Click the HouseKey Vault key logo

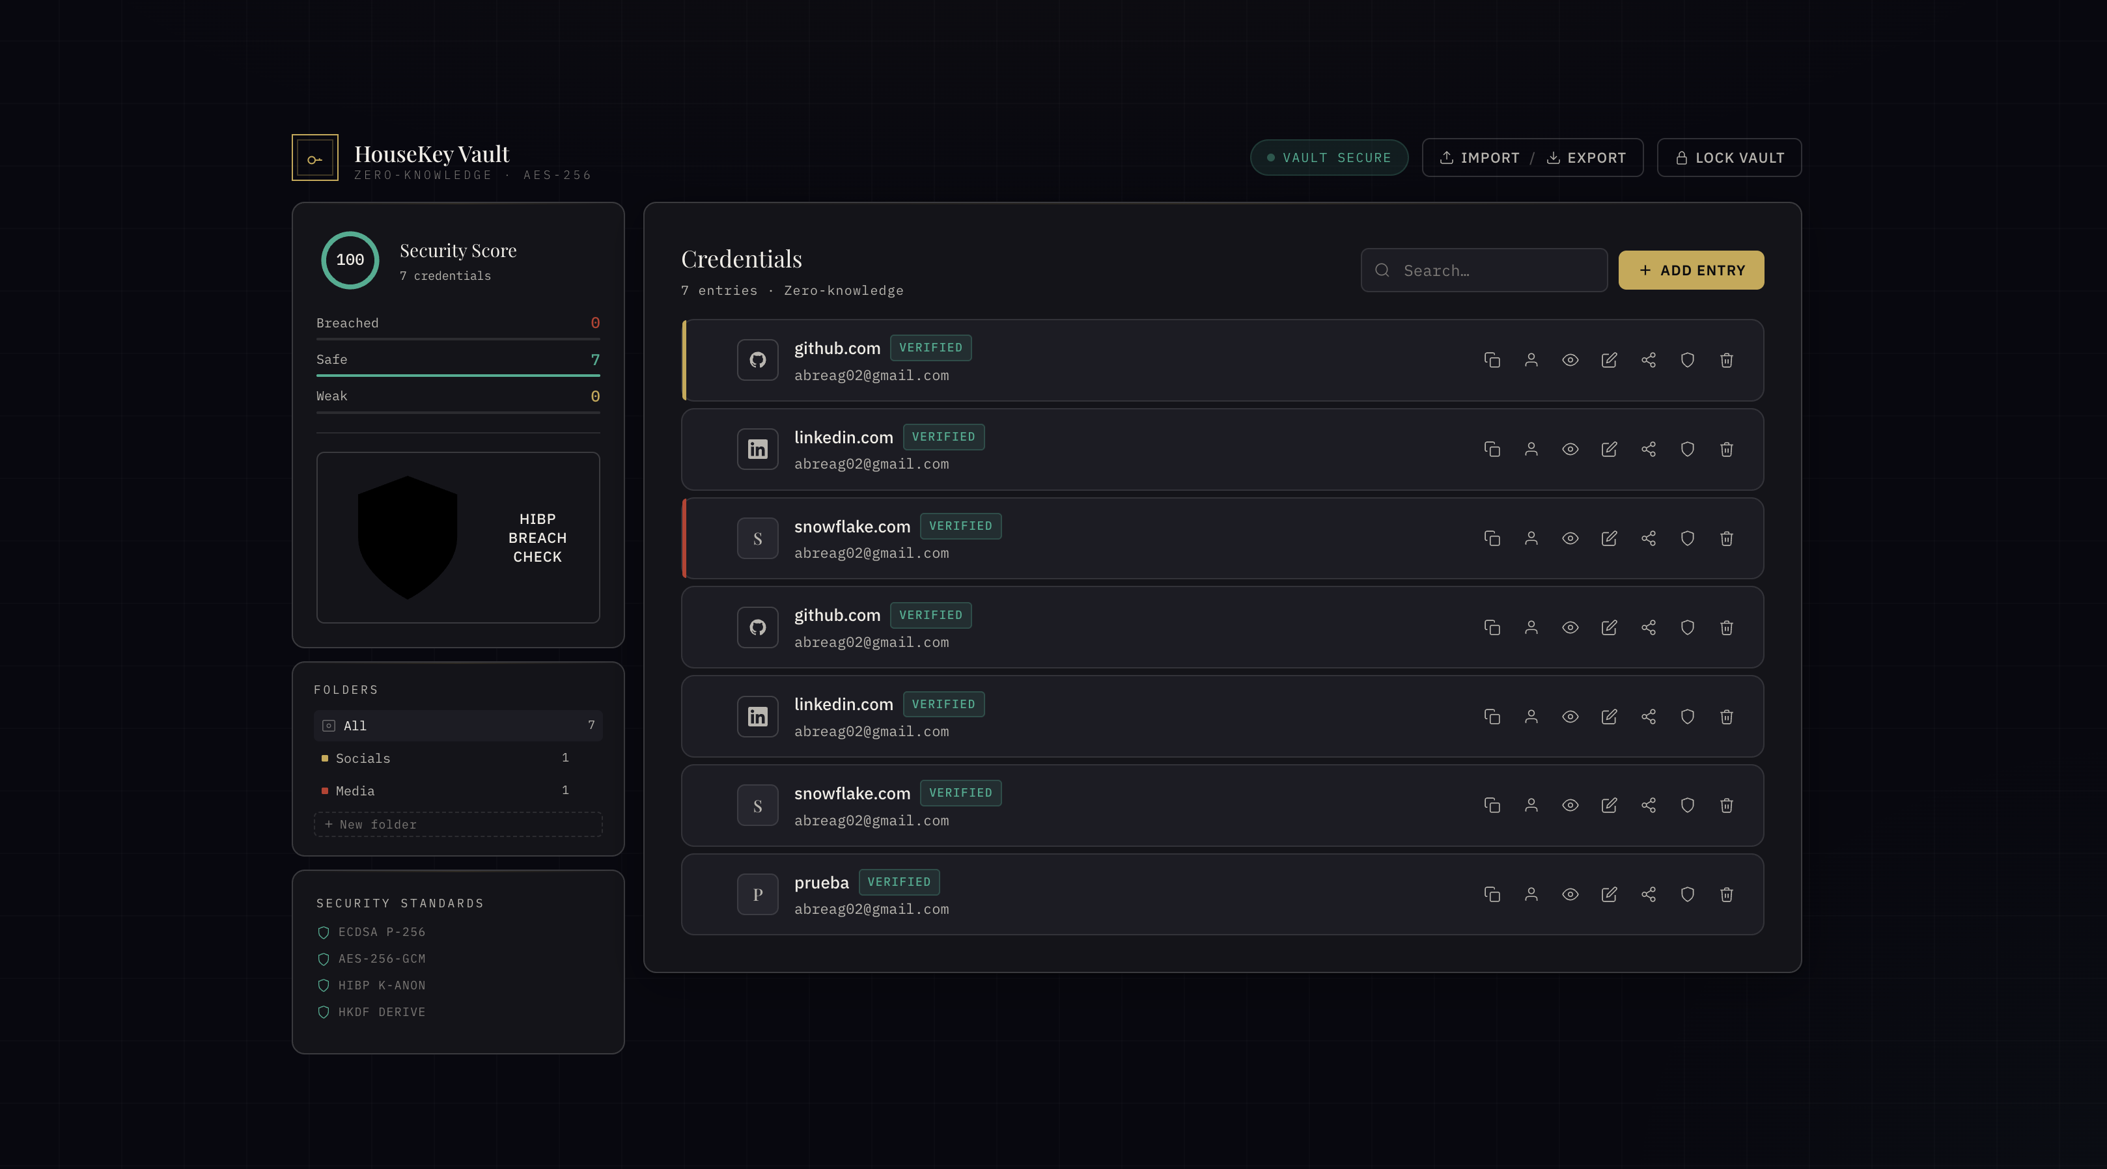[315, 158]
